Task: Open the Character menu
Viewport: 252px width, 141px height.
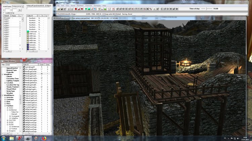Action: 89,6
